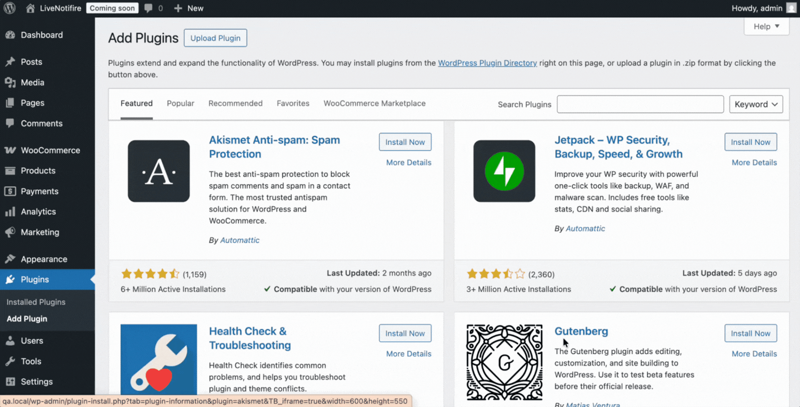Open the Gutenberg title link
The image size is (800, 407).
pyautogui.click(x=581, y=331)
